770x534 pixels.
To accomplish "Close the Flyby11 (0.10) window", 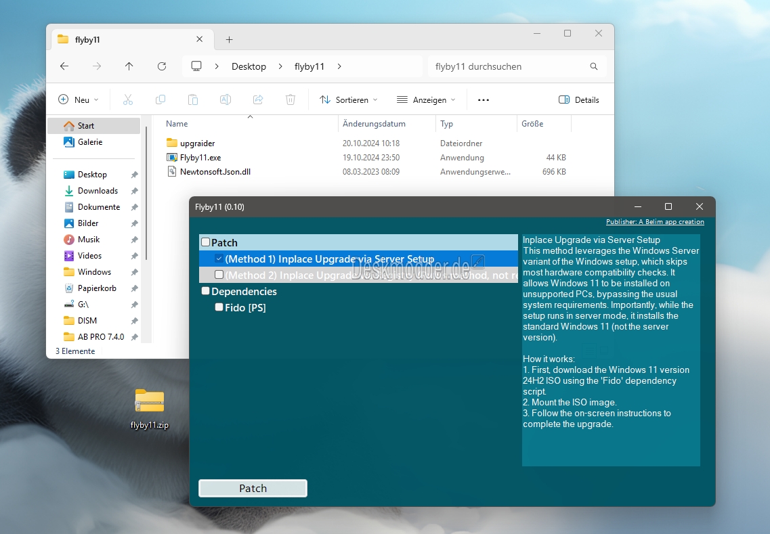I will tap(700, 206).
